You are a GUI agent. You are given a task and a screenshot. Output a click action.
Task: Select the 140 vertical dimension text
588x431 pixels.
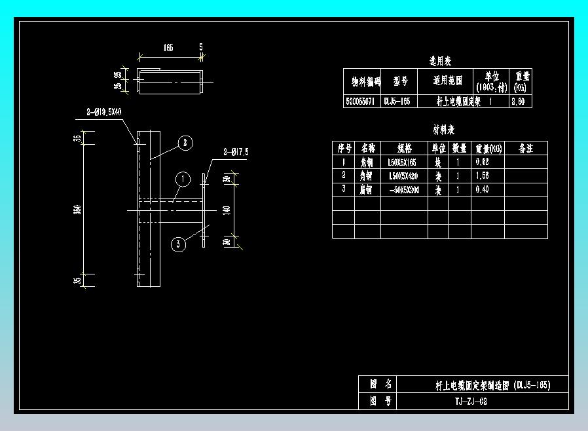tap(227, 210)
